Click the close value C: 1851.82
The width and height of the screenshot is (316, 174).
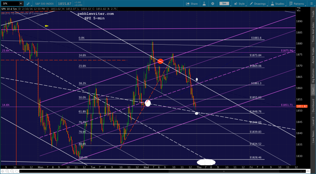click(x=99, y=9)
